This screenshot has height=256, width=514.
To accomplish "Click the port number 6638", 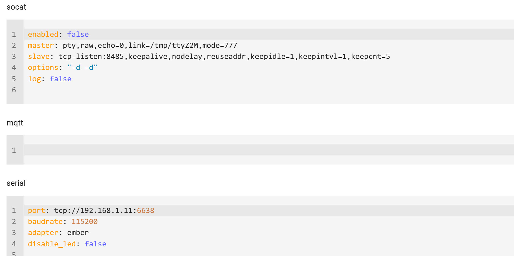I will [x=146, y=210].
